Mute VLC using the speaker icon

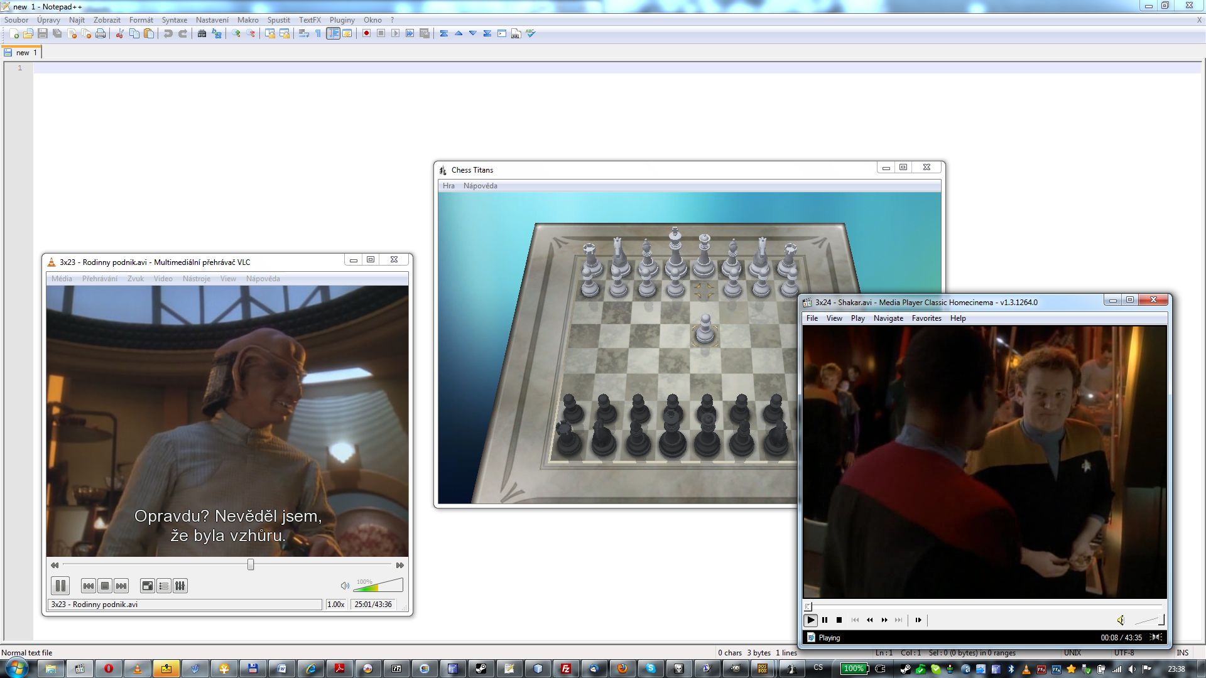345,586
